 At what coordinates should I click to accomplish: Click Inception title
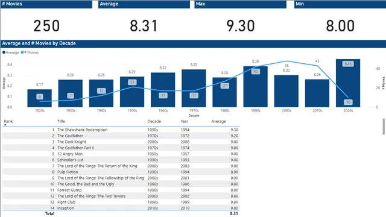(66, 208)
